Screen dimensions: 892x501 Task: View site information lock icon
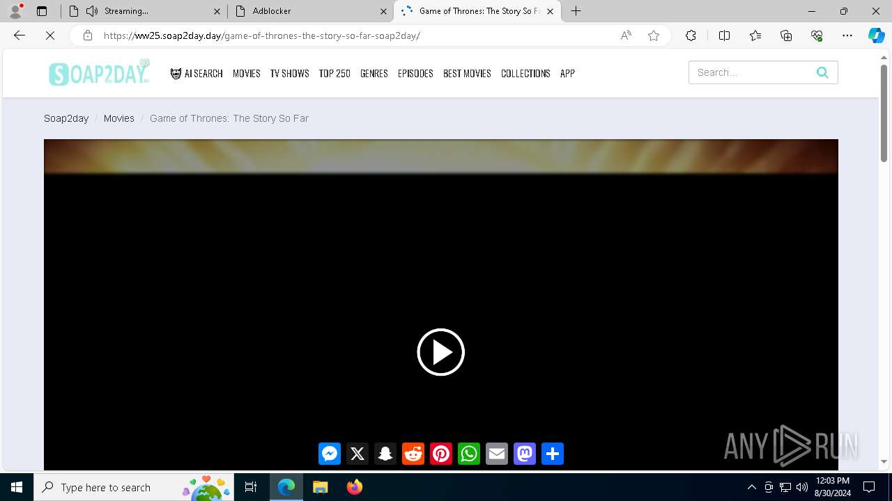click(87, 35)
